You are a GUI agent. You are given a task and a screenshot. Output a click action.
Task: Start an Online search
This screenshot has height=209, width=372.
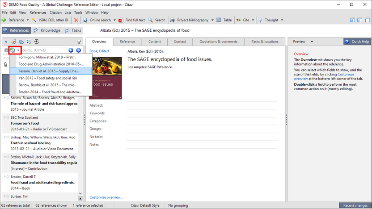(97, 20)
